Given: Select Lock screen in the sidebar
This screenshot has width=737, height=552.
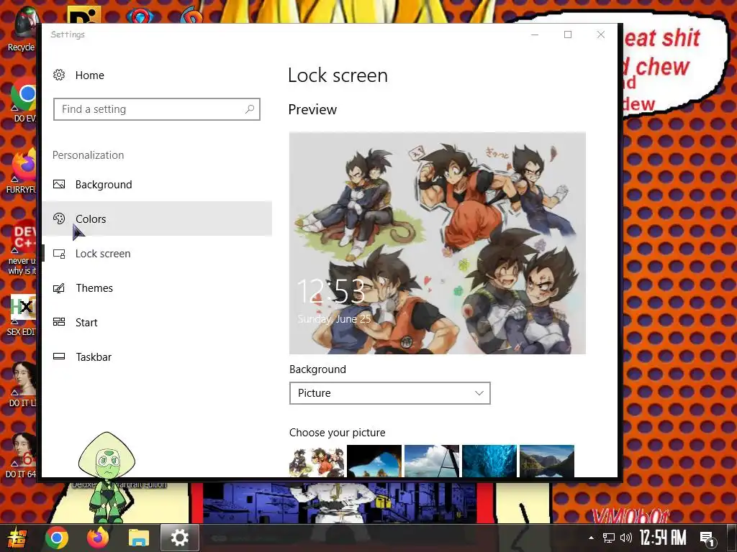Looking at the screenshot, I should point(157,254).
